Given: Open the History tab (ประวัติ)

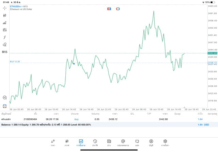Looking at the screenshot, I should (x=95, y=142).
